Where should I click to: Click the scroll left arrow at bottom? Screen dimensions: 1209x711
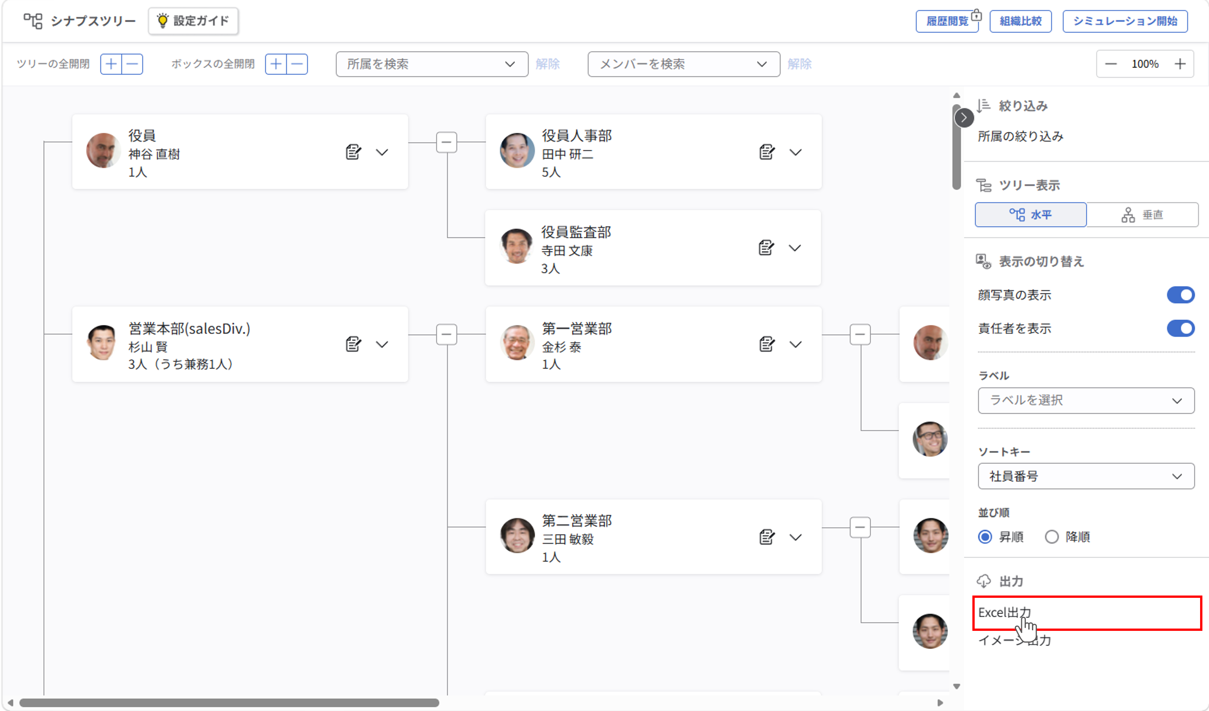tap(10, 703)
